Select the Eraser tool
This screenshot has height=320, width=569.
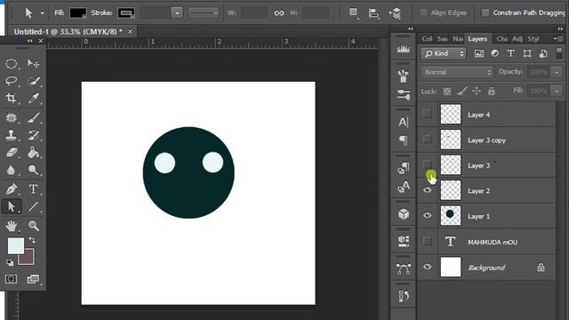click(12, 152)
